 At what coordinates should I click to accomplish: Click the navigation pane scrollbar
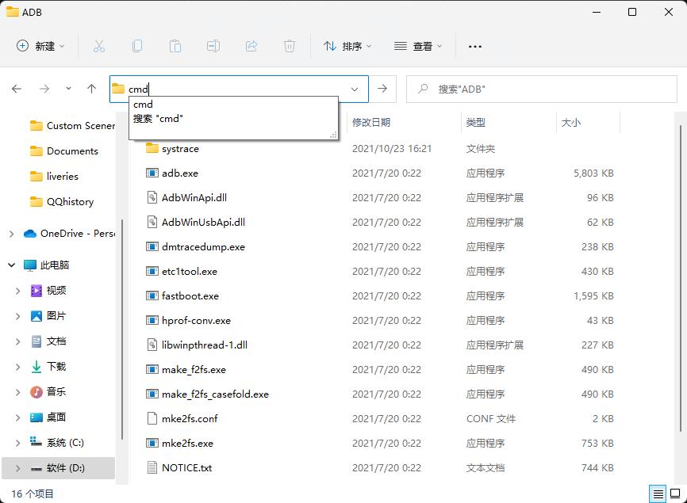click(x=122, y=329)
